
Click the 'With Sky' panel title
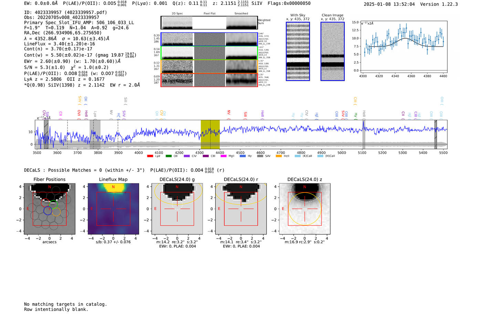[298, 15]
